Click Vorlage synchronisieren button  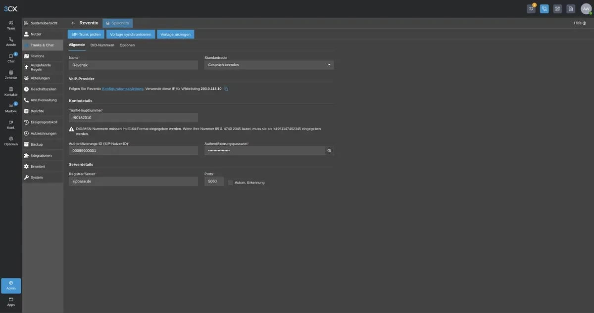click(131, 34)
